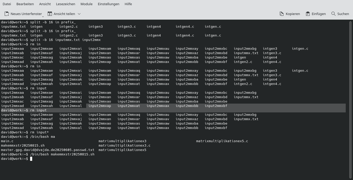Open the Einstellungen menu
Image resolution: width=353 pixels, height=180 pixels.
[x=108, y=4]
